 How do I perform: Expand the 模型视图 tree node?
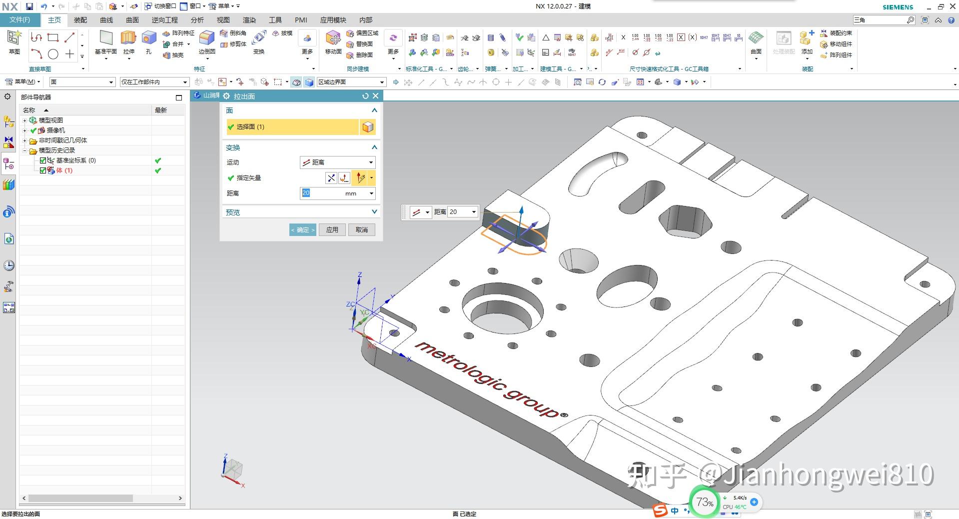coord(24,120)
